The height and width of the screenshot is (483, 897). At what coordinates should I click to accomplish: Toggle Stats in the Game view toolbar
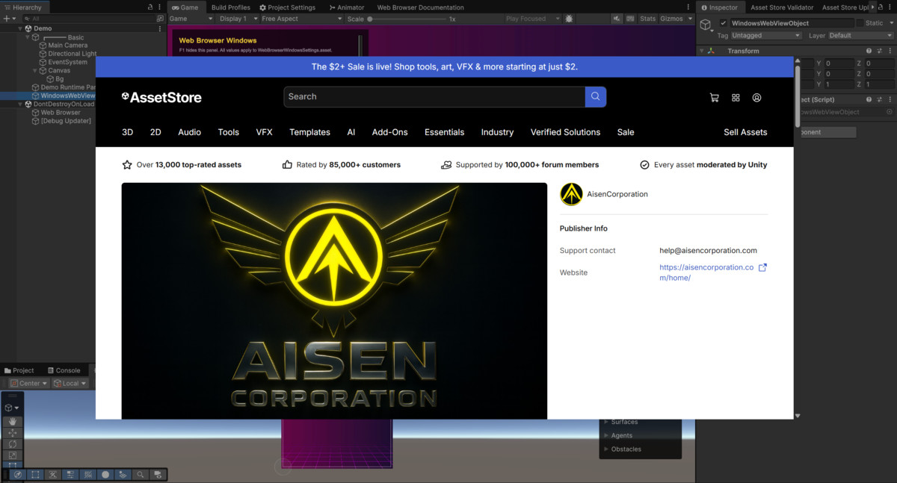click(648, 19)
